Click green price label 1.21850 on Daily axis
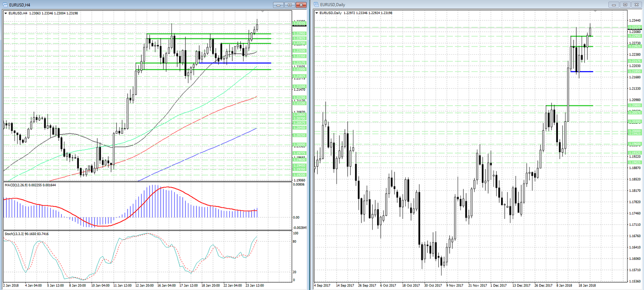 (x=635, y=71)
